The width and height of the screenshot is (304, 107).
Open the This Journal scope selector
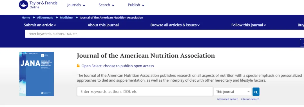point(233,92)
